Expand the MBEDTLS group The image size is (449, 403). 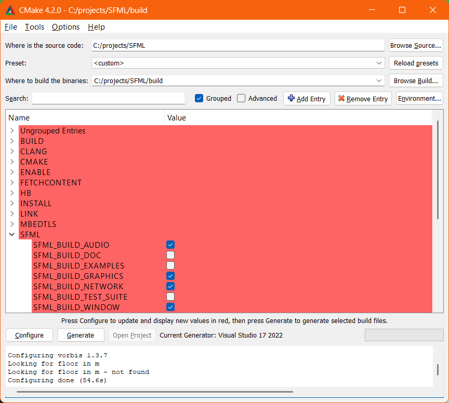(11, 224)
